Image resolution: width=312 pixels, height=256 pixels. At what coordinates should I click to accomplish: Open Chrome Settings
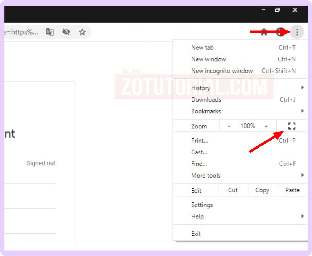pyautogui.click(x=202, y=205)
